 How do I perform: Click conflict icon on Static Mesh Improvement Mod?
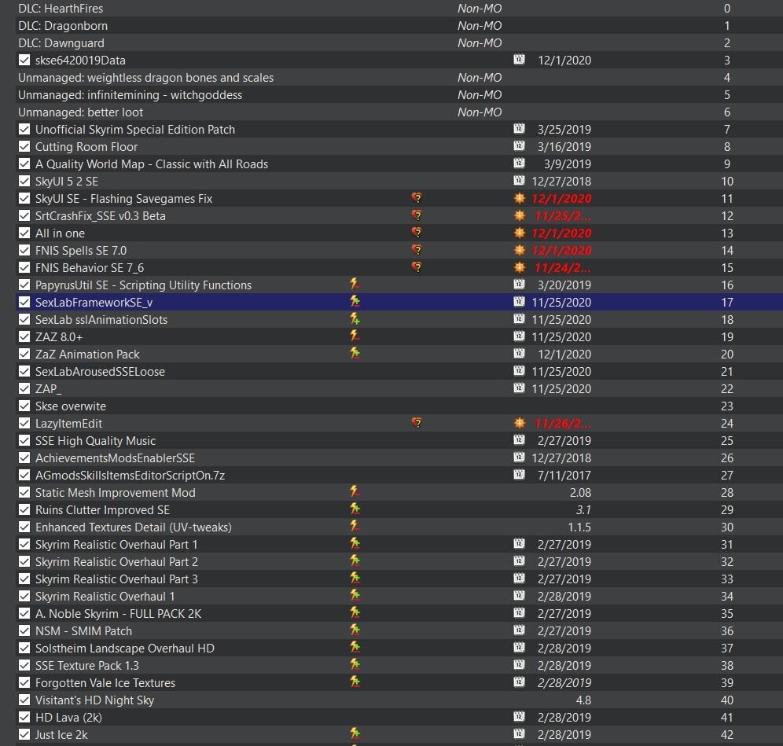click(x=355, y=492)
